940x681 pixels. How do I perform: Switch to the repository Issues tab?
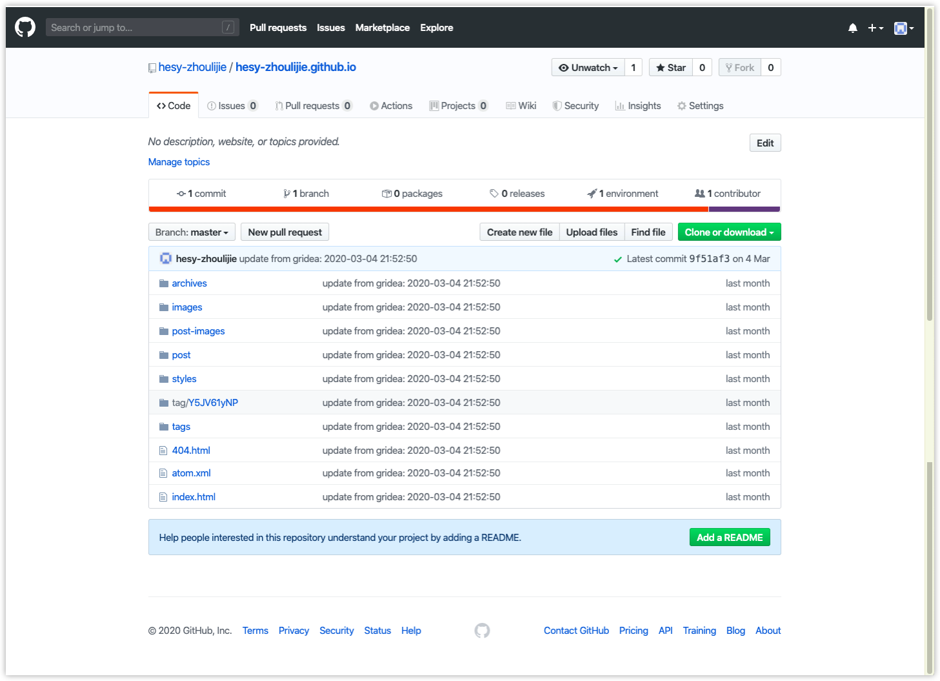tap(232, 106)
